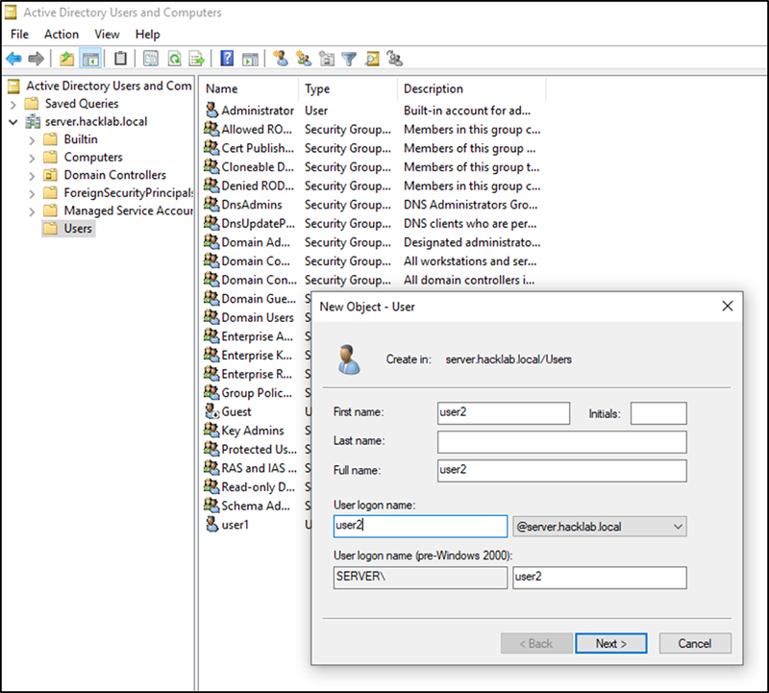Select the RAS and IAS ... list entry

(259, 468)
